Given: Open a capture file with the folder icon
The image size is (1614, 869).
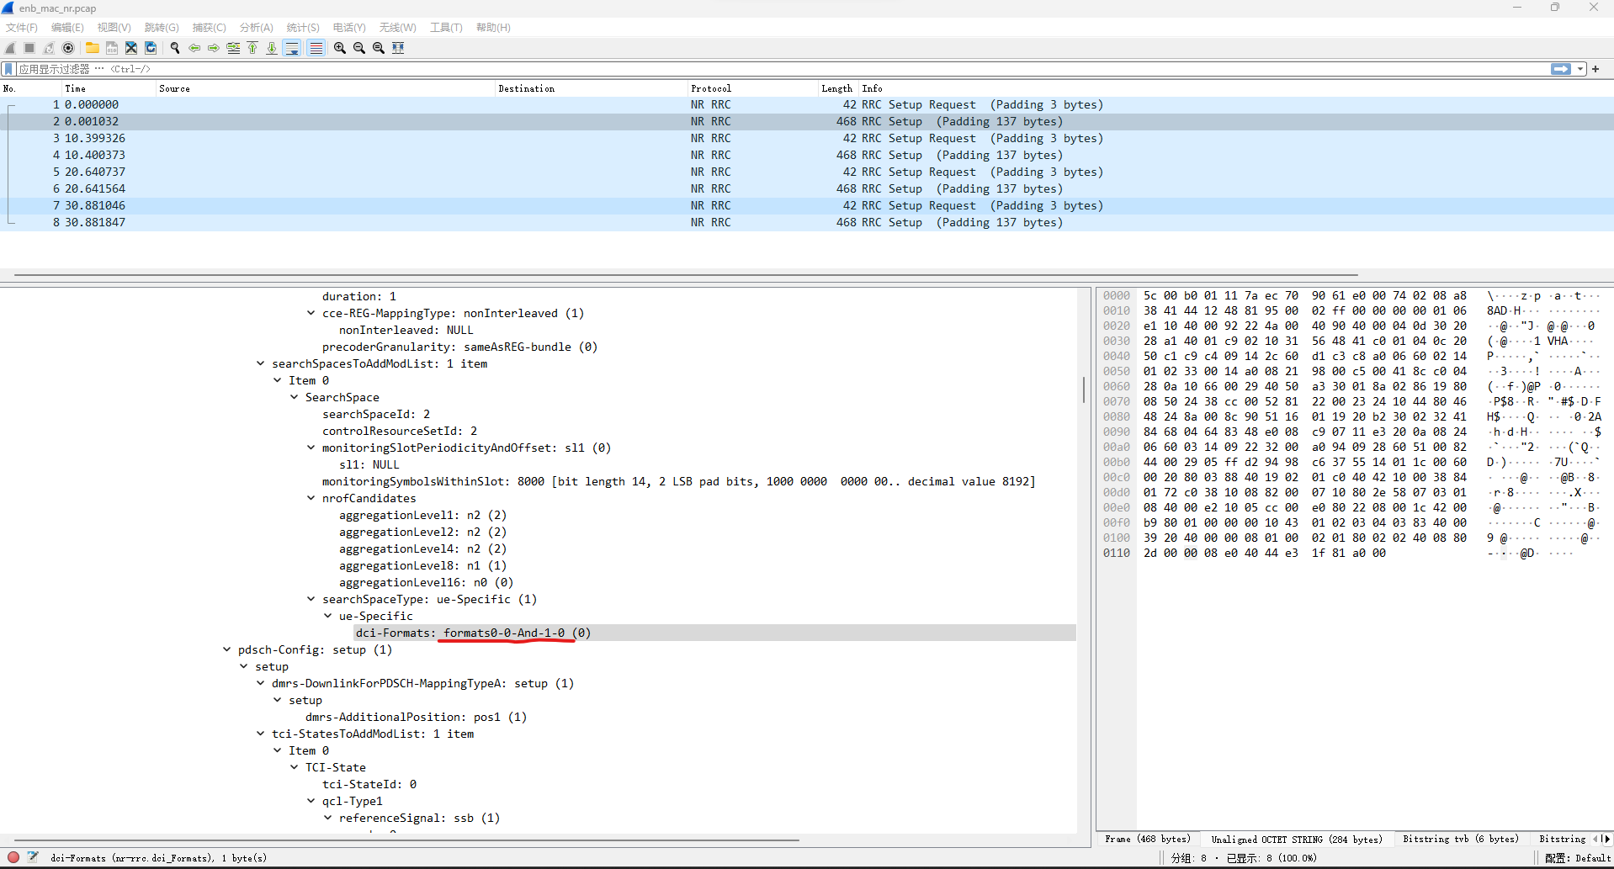Looking at the screenshot, I should [92, 48].
